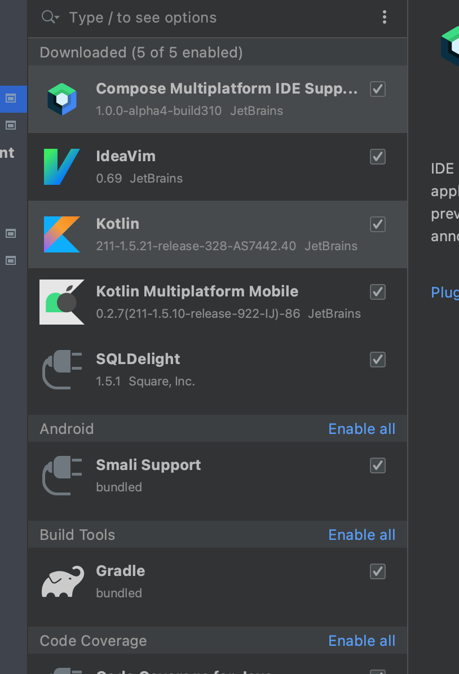Screen dimensions: 459x674
Task: Uncheck the IdeaVim plugin checkbox
Action: pos(378,157)
